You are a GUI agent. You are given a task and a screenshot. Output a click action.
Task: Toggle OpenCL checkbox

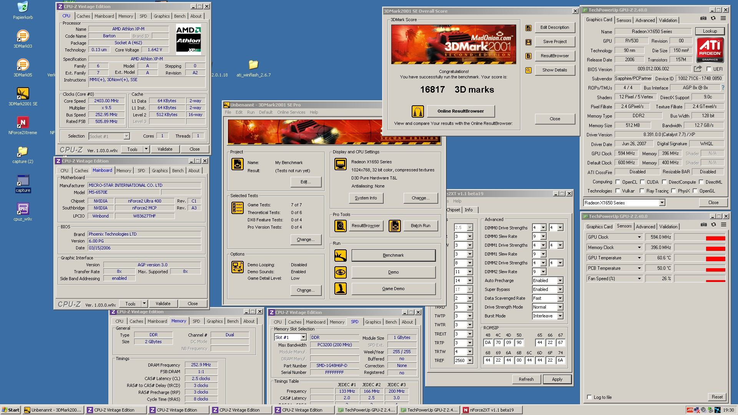(x=618, y=182)
